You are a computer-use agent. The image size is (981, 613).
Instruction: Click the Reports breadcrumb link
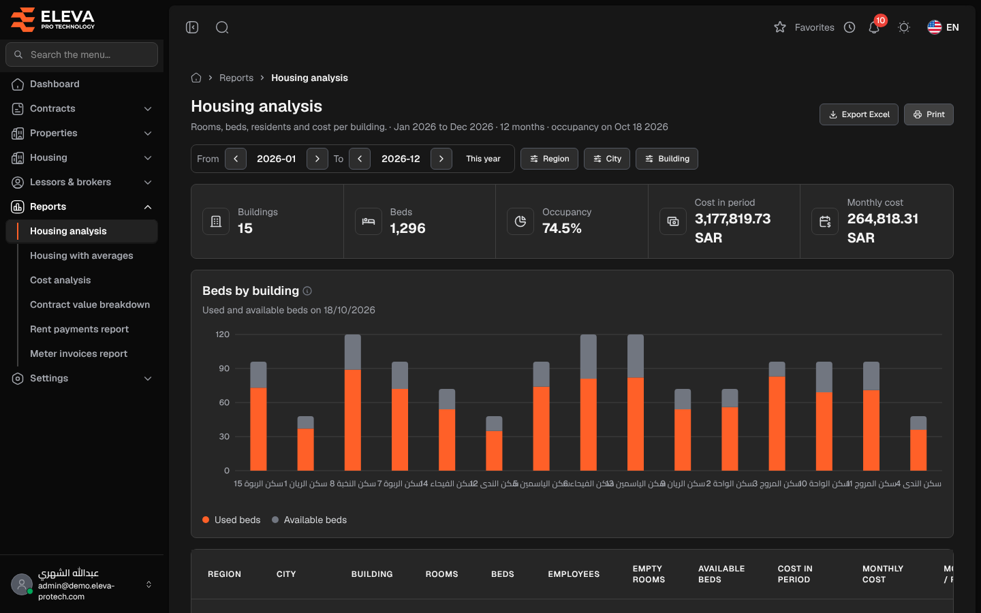point(236,78)
